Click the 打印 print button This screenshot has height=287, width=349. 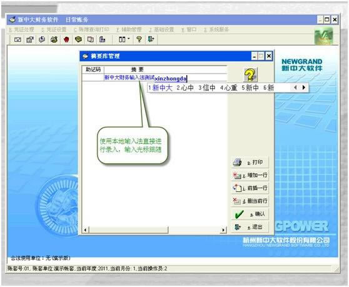point(250,162)
